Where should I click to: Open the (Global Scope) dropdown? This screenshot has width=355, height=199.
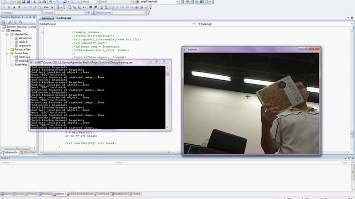[x=117, y=24]
